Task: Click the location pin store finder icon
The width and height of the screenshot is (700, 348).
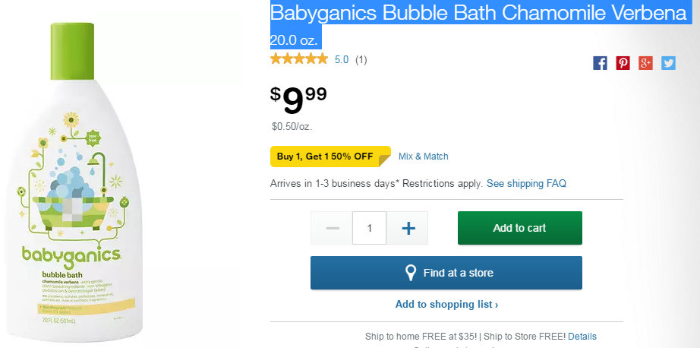Action: tap(411, 273)
